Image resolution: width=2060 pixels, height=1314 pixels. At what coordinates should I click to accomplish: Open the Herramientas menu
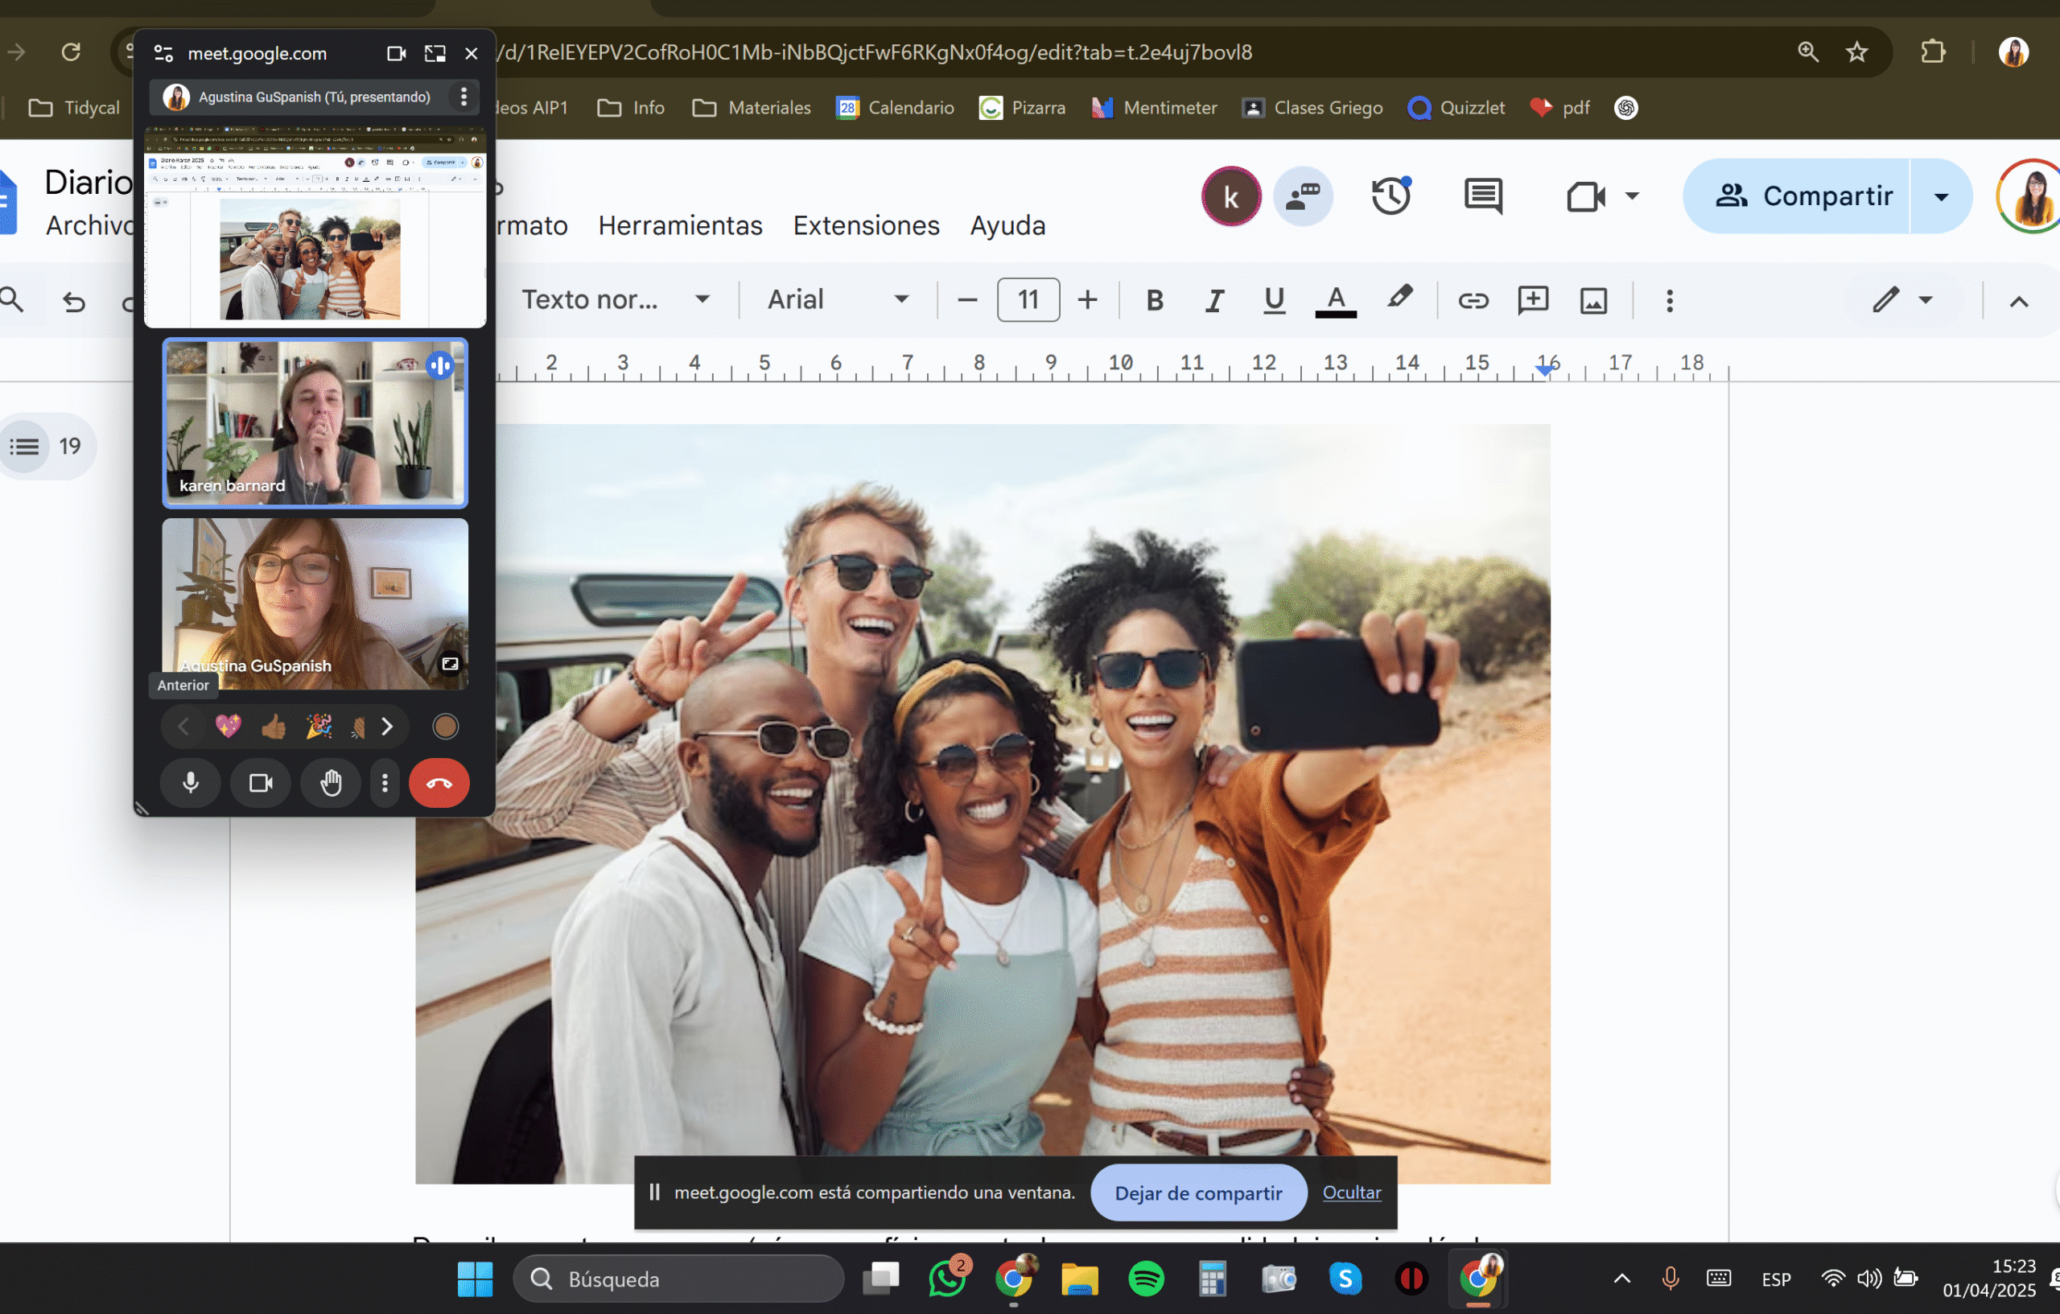coord(679,225)
